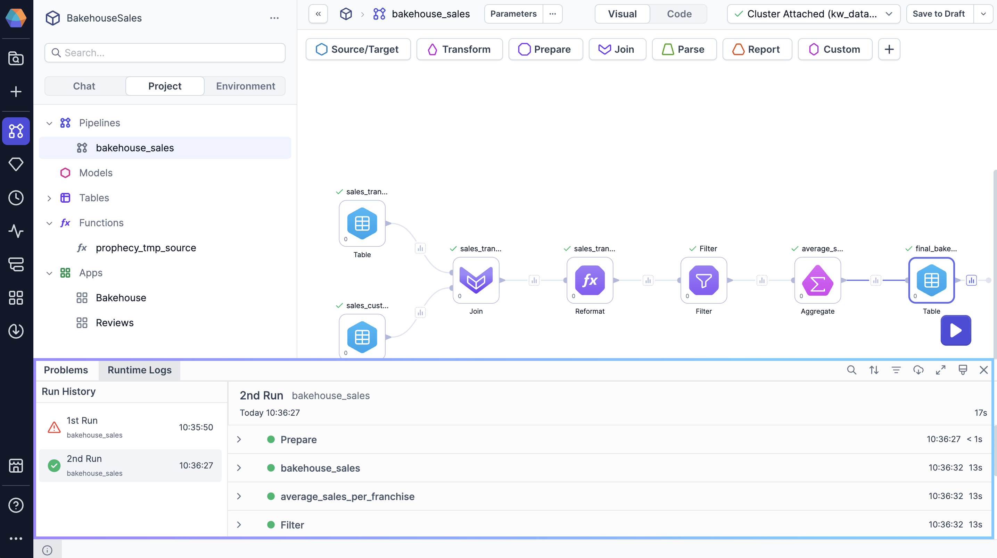Image resolution: width=997 pixels, height=558 pixels.
Task: Open the clock history sidebar icon
Action: (x=16, y=197)
